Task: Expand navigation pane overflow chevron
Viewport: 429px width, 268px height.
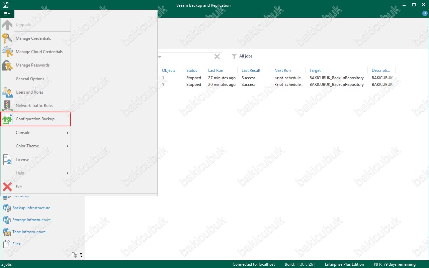Action: click(x=81, y=255)
